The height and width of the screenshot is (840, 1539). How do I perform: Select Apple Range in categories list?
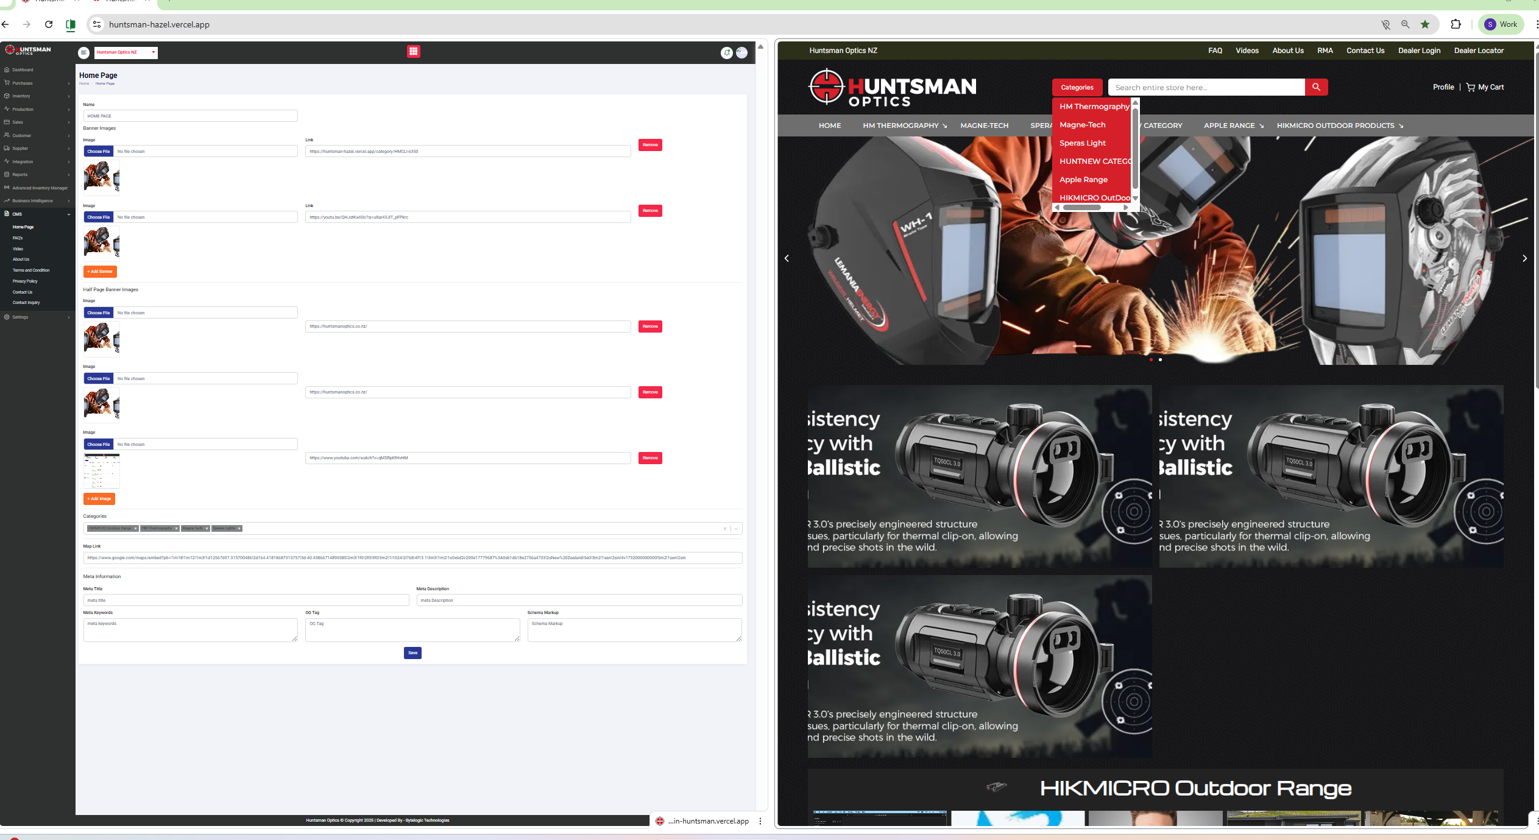pos(1083,180)
